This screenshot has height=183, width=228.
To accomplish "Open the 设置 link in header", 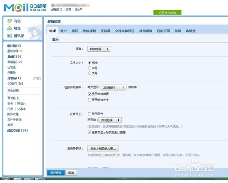I will point(68,10).
